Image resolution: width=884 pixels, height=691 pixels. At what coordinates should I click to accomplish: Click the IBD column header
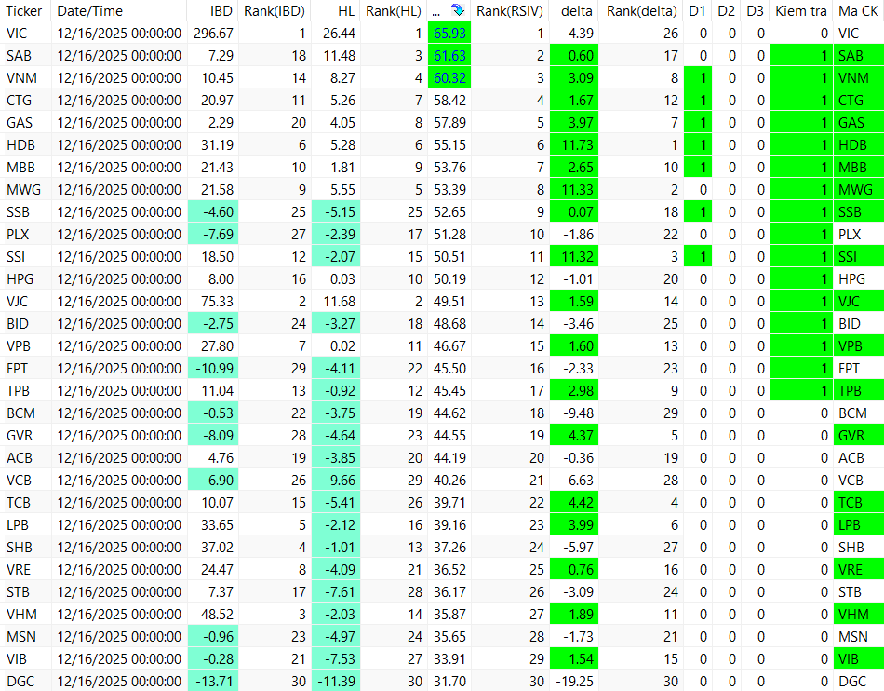point(221,11)
